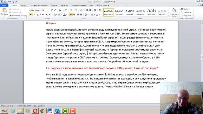Toggle strikethrough (abc) formatting

click(x=43, y=15)
